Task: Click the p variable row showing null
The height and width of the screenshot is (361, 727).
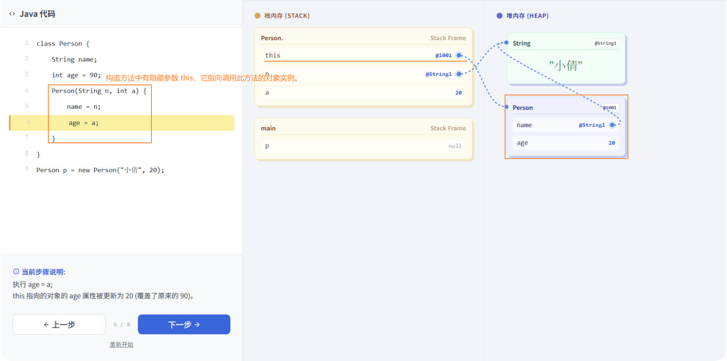Action: [x=363, y=146]
